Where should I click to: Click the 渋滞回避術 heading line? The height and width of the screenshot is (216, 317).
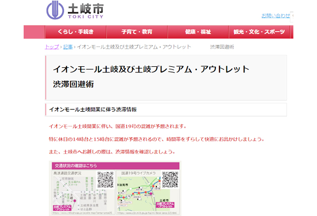tap(73, 84)
